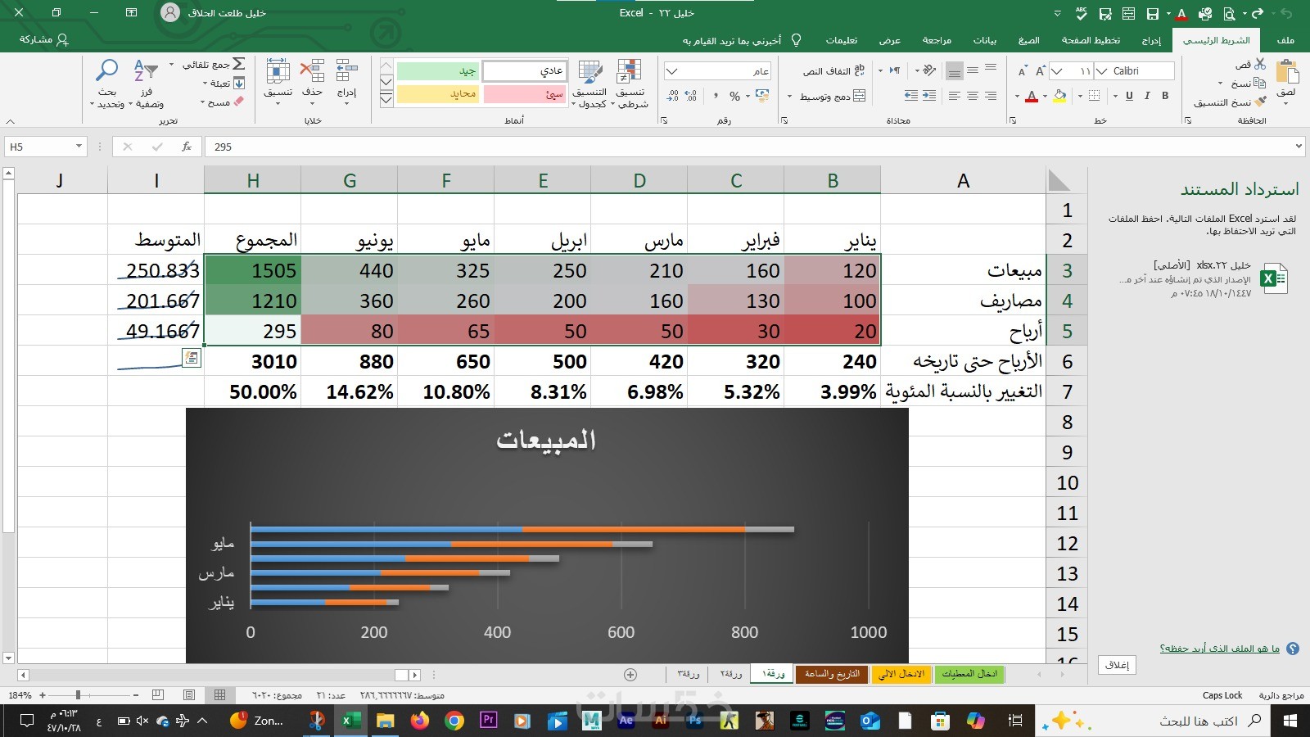Click the Windows Start button
This screenshot has width=1310, height=737.
click(1290, 721)
